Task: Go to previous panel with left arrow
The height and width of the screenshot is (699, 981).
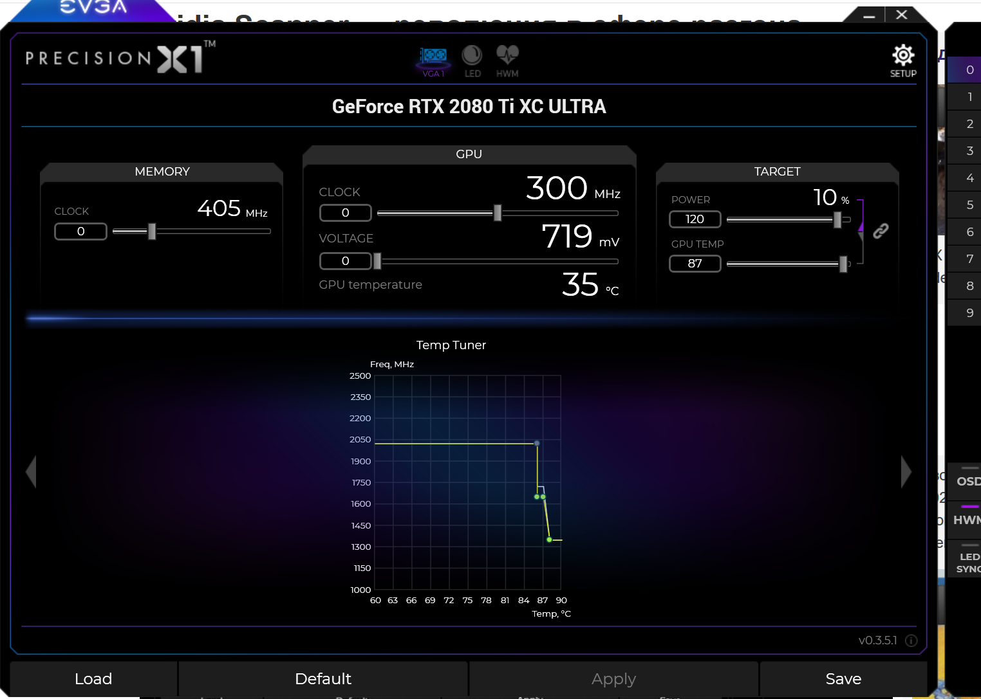Action: [30, 472]
